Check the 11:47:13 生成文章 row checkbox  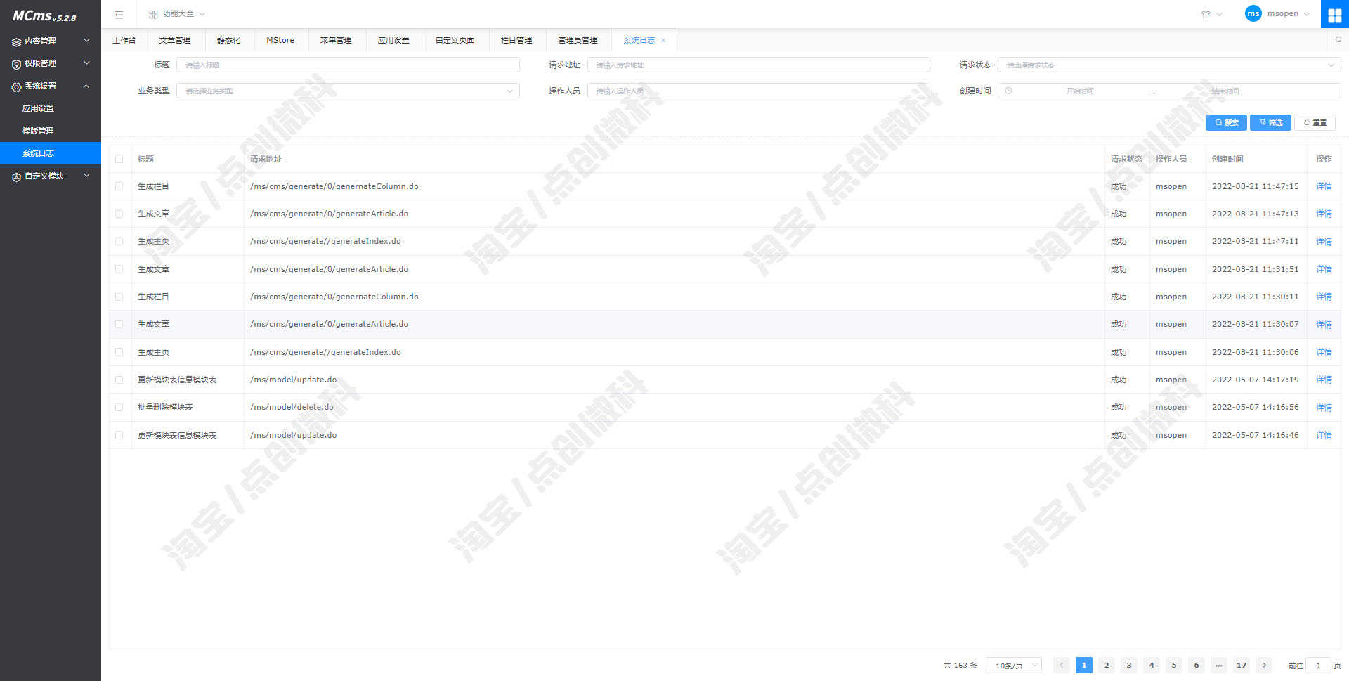119,214
